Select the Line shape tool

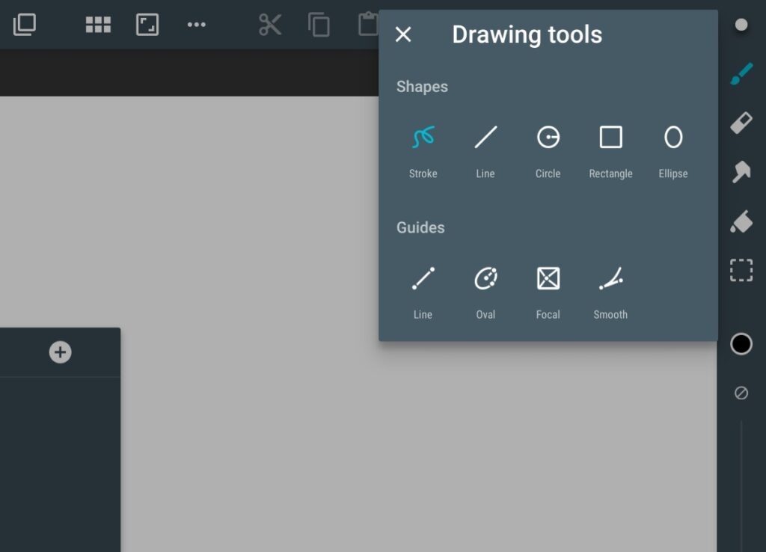click(x=485, y=151)
